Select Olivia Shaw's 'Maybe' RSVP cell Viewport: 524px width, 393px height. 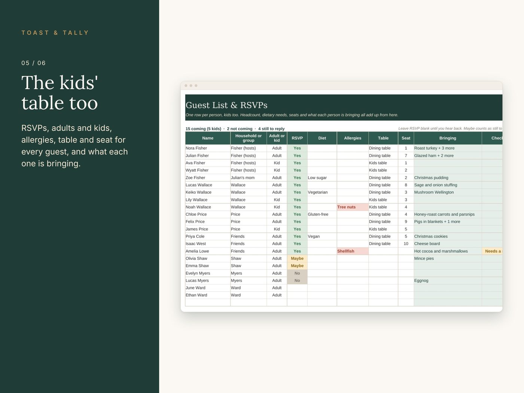297,259
